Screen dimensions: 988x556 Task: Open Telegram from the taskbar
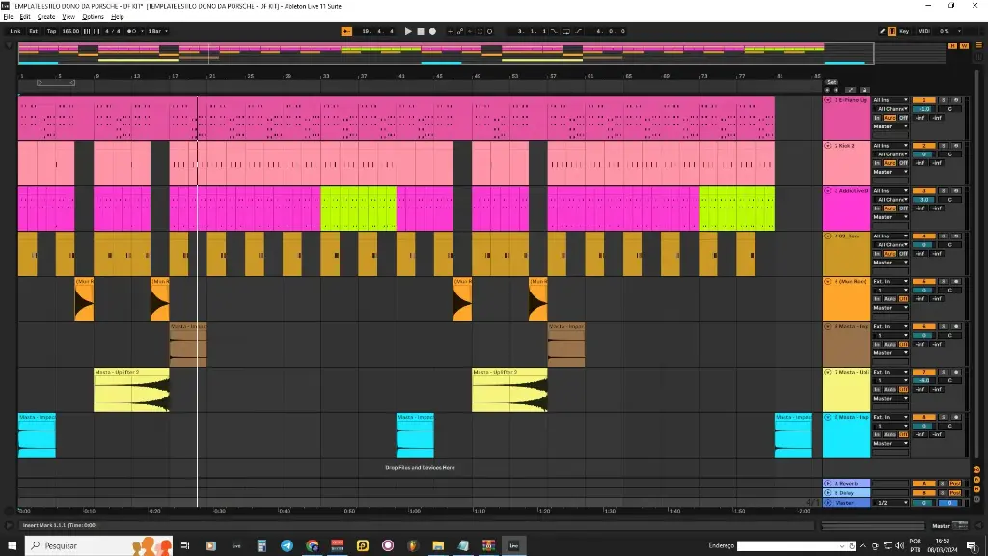[x=287, y=546]
